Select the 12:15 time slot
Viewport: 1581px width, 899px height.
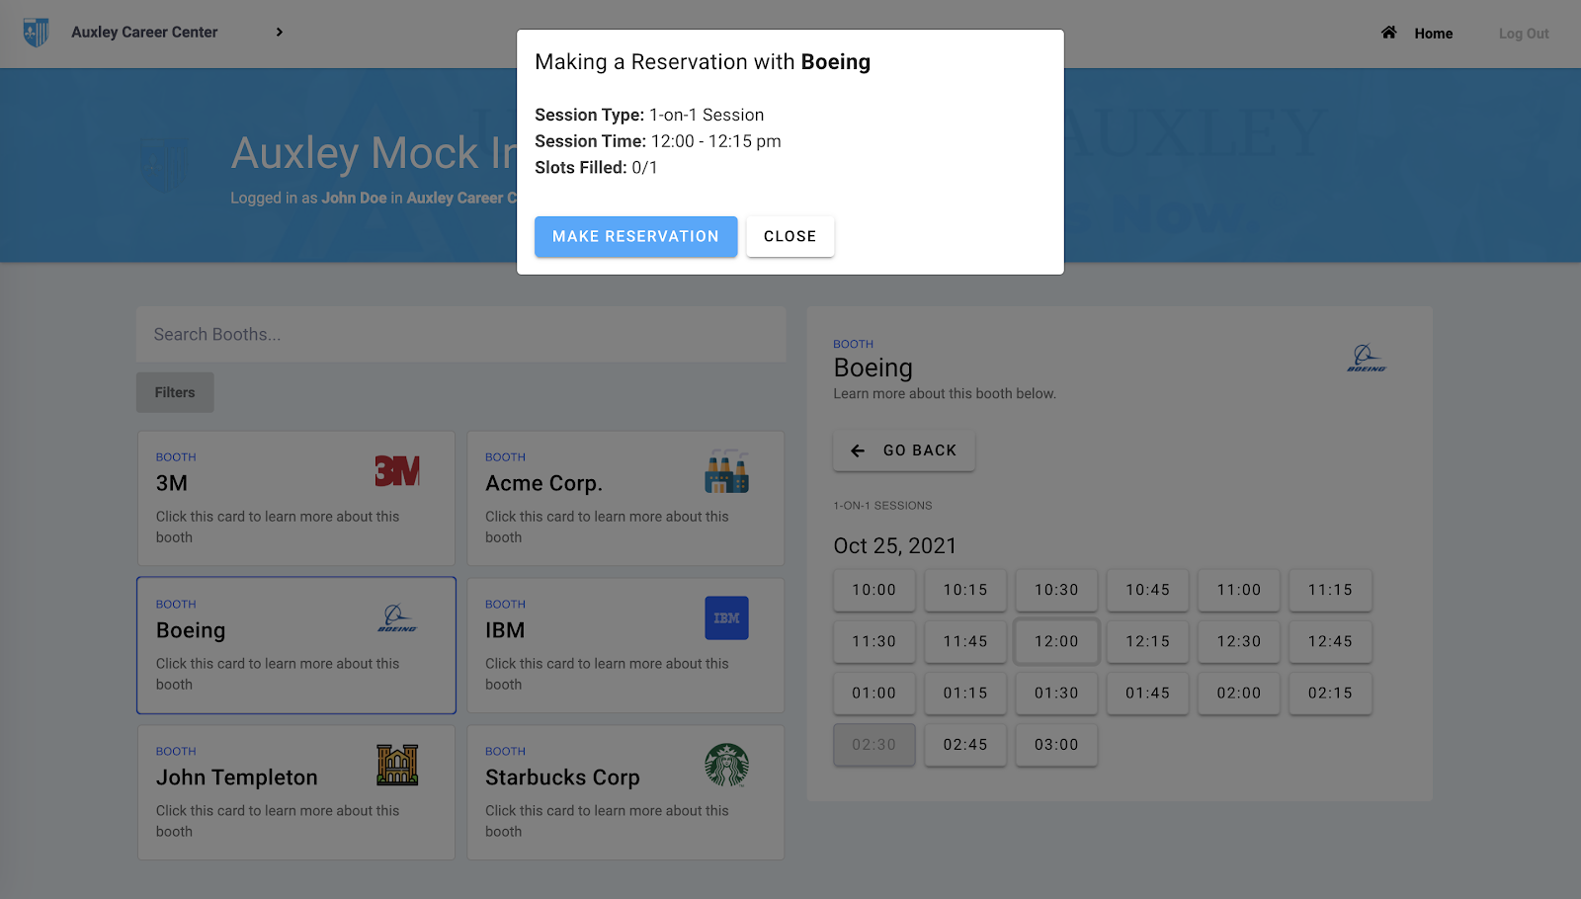(x=1148, y=641)
